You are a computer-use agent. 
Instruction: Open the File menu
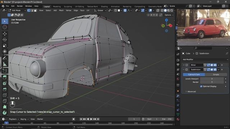point(7,6)
